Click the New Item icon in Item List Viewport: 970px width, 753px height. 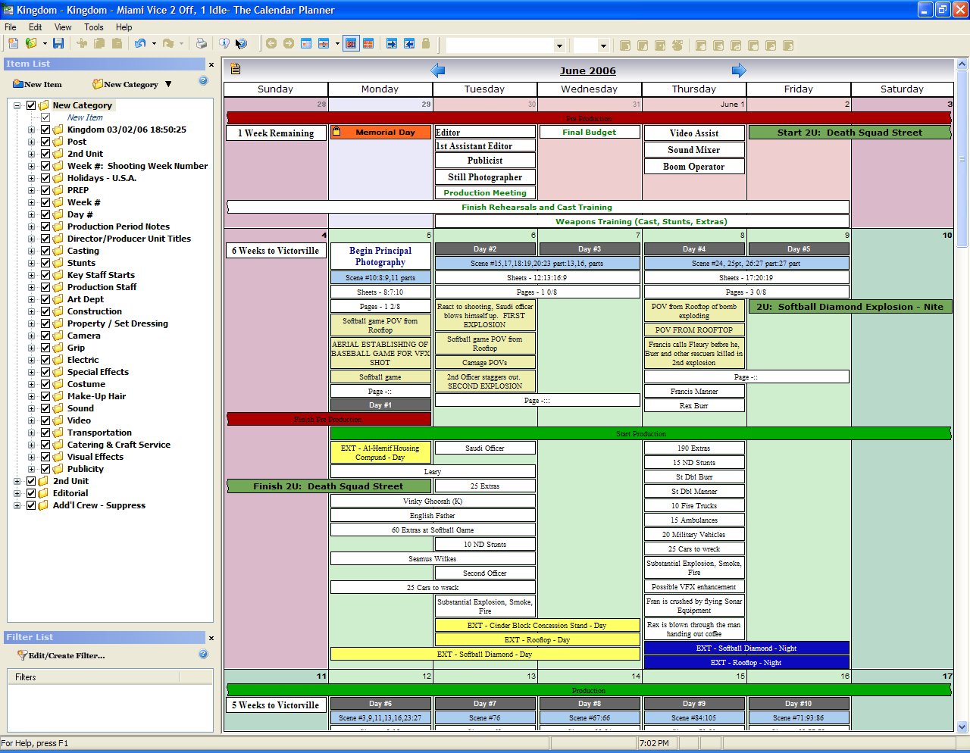tap(17, 84)
